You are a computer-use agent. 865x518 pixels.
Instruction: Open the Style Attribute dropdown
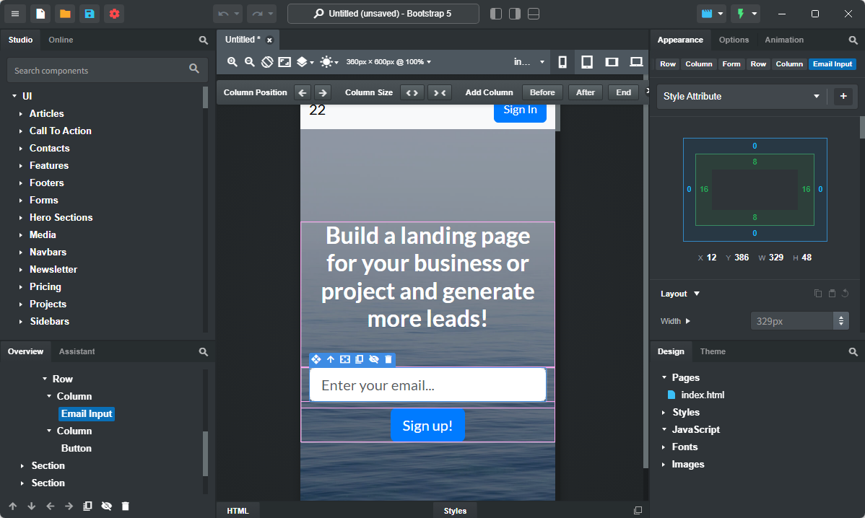click(x=741, y=96)
